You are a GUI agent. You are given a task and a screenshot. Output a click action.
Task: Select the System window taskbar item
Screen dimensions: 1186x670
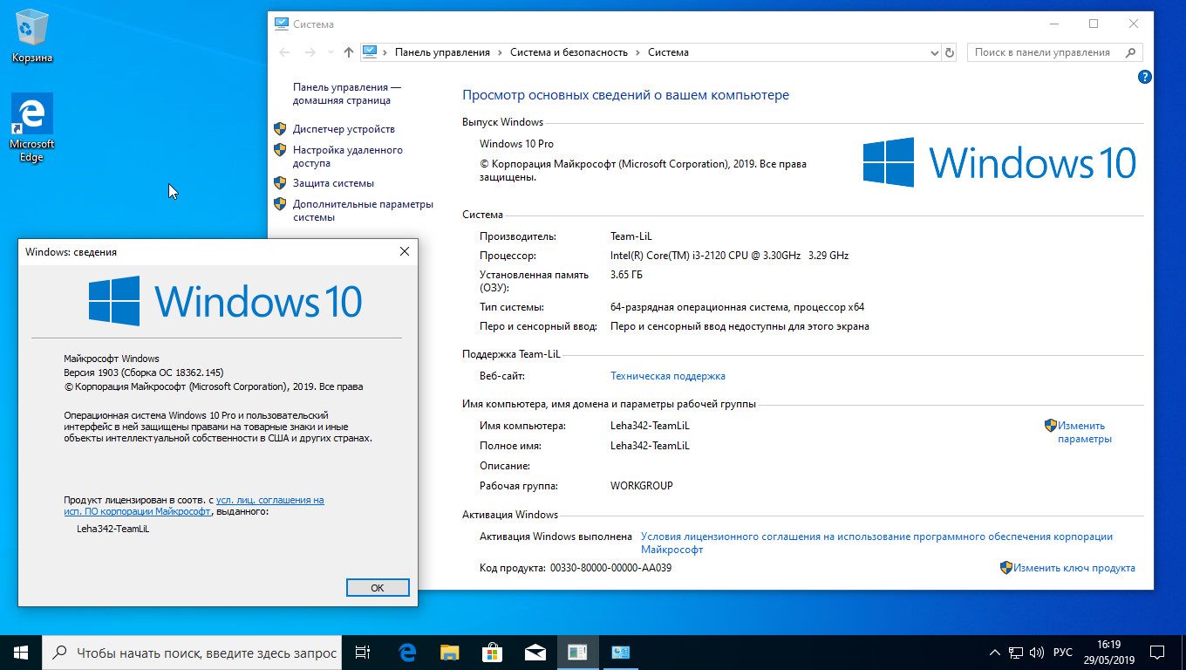coord(620,652)
